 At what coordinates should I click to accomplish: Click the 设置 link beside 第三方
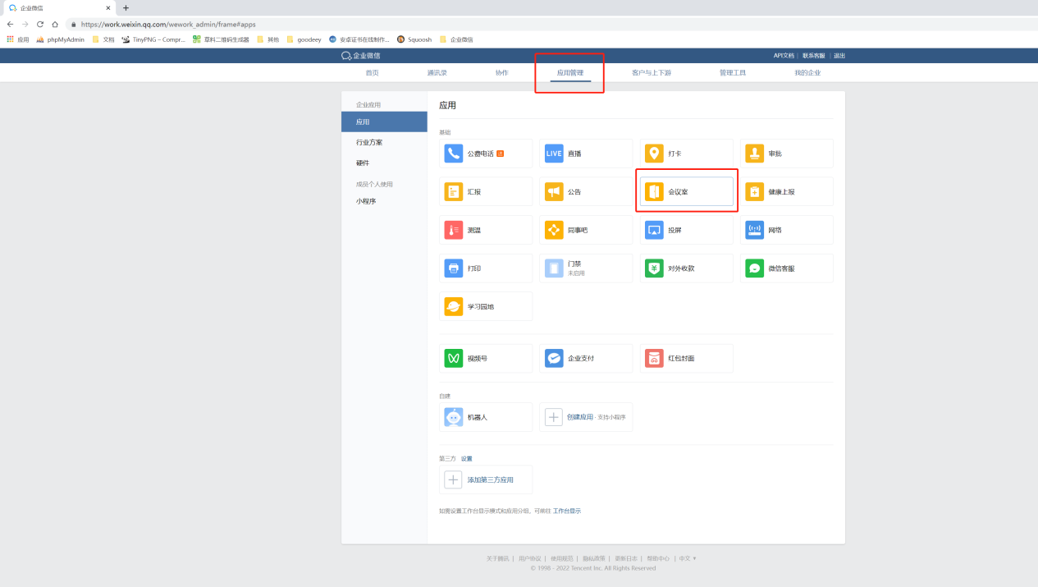tap(466, 459)
